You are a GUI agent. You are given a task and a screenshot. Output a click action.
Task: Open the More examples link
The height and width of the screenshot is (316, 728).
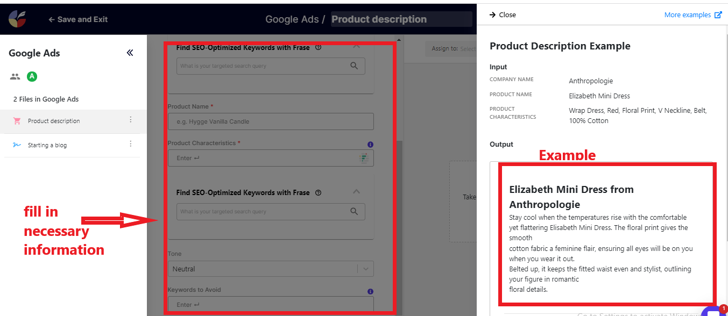pyautogui.click(x=692, y=15)
